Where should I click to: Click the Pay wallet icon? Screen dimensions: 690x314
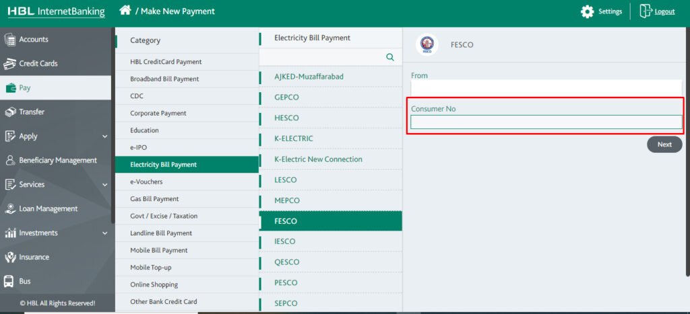(x=11, y=88)
